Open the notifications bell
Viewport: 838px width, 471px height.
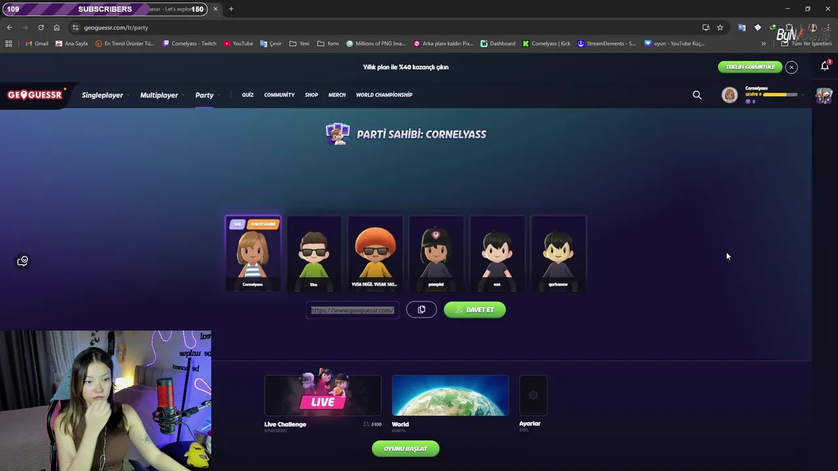(825, 66)
